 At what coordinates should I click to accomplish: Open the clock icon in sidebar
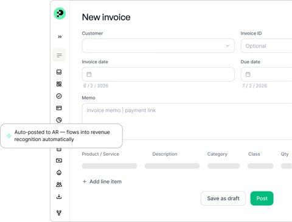pyautogui.click(x=59, y=120)
